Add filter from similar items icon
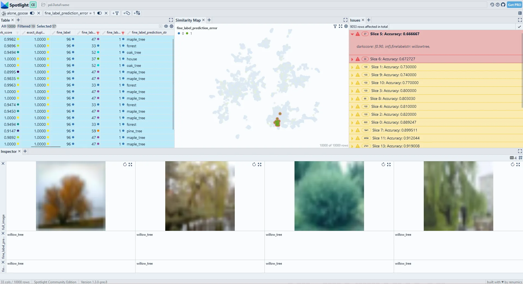The image size is (523, 284). click(x=137, y=13)
